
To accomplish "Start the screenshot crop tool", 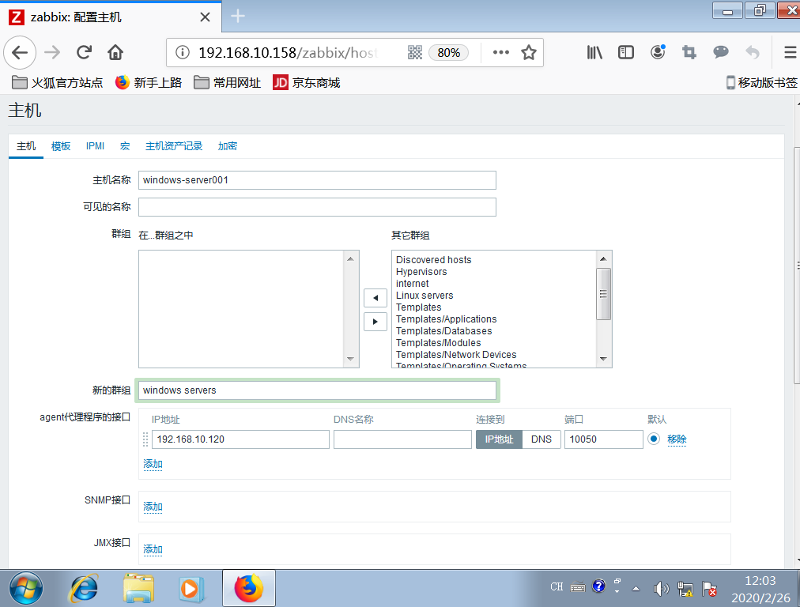I will 689,52.
